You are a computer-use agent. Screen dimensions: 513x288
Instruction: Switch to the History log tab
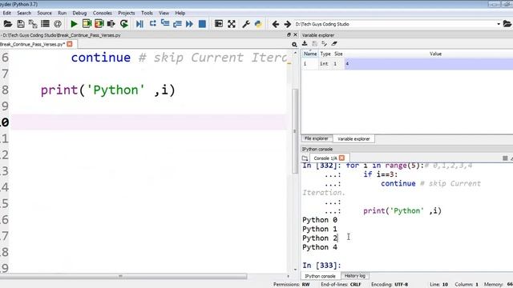[x=355, y=276]
